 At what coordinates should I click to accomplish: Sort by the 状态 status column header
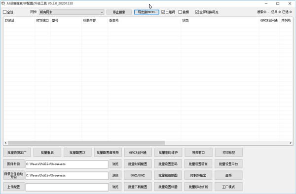[x=220, y=21]
